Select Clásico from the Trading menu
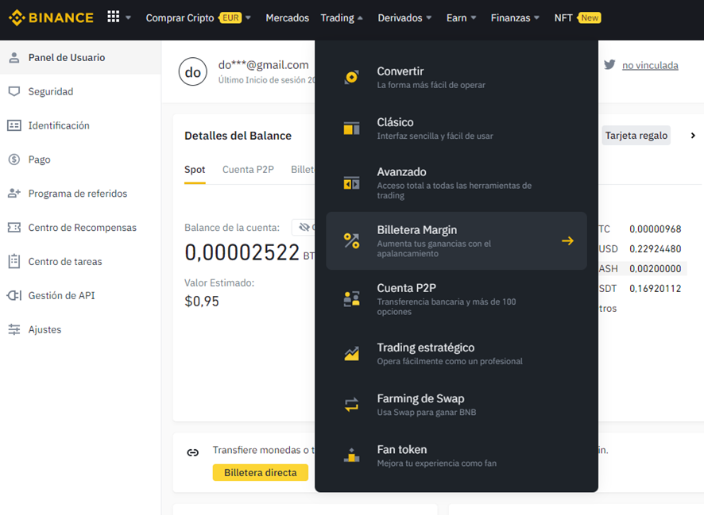This screenshot has width=704, height=515. (x=456, y=129)
